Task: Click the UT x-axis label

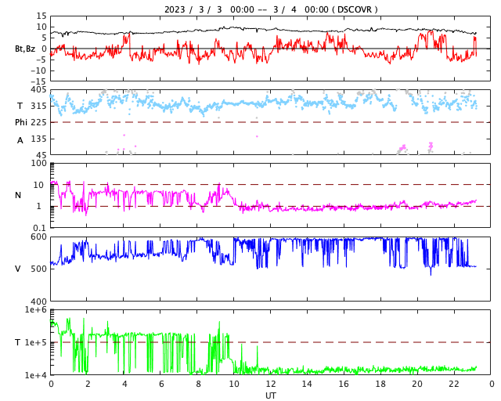Action: (270, 396)
